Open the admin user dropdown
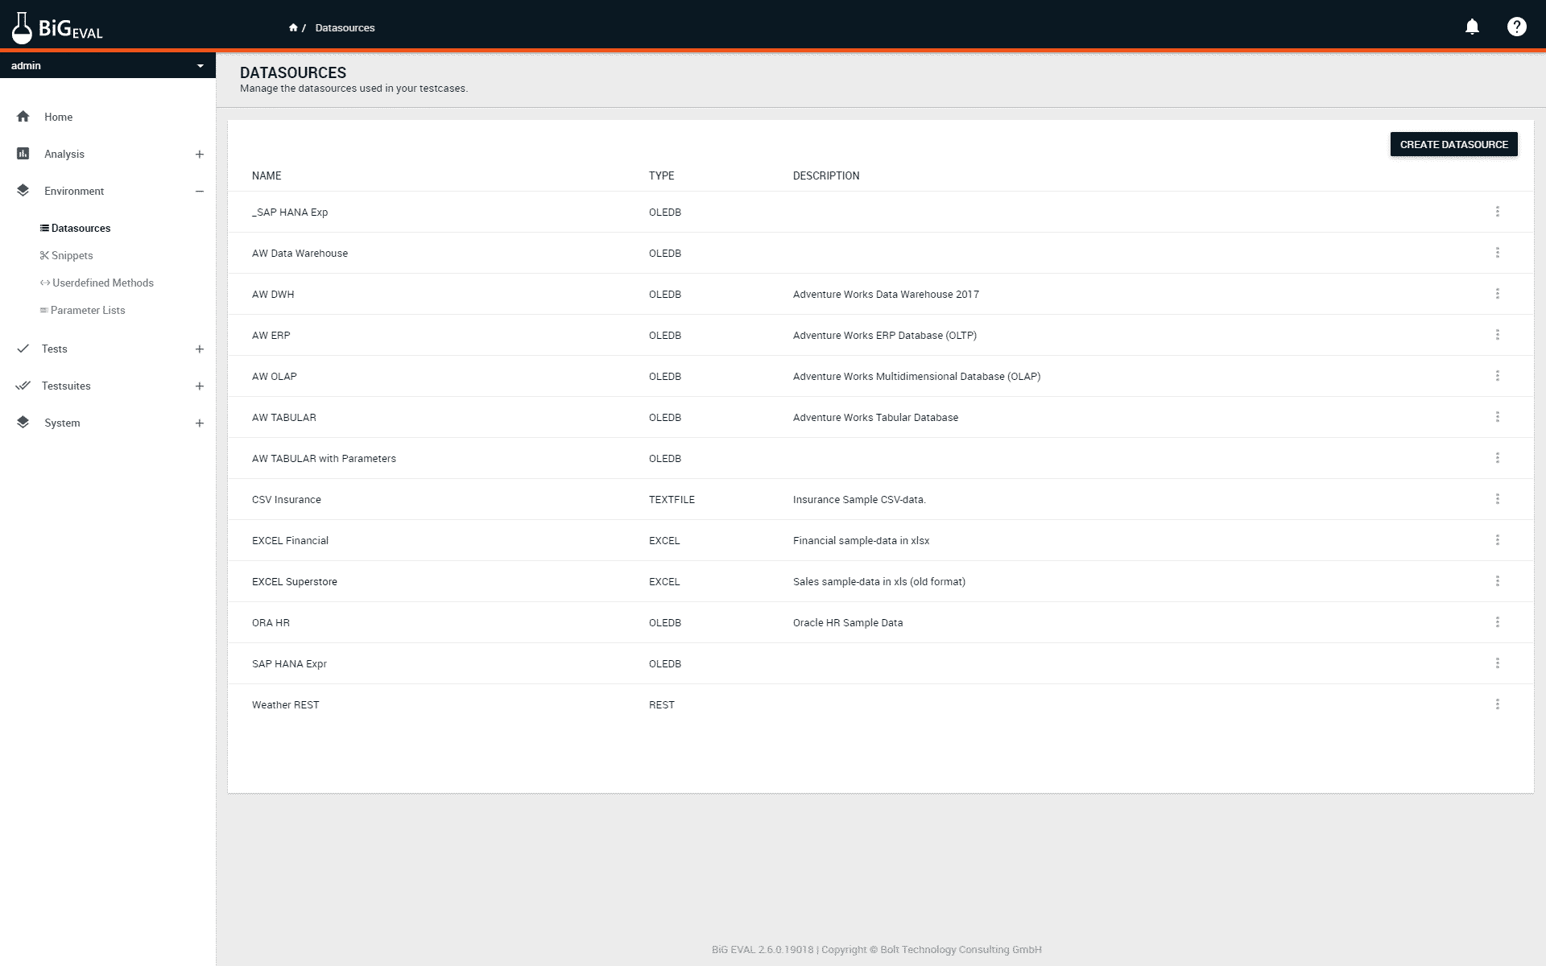The width and height of the screenshot is (1546, 966). point(108,65)
